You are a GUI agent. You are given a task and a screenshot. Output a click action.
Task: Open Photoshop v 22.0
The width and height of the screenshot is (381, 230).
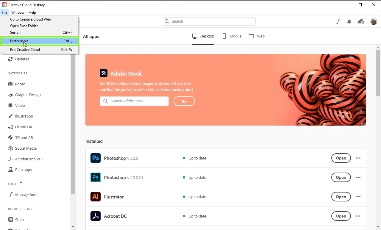341,158
